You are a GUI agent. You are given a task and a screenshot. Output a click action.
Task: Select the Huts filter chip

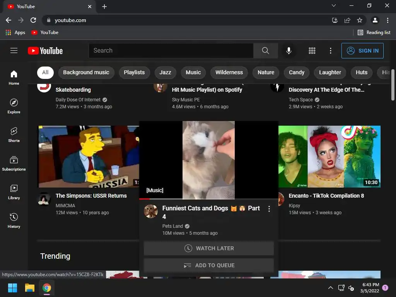click(x=362, y=72)
